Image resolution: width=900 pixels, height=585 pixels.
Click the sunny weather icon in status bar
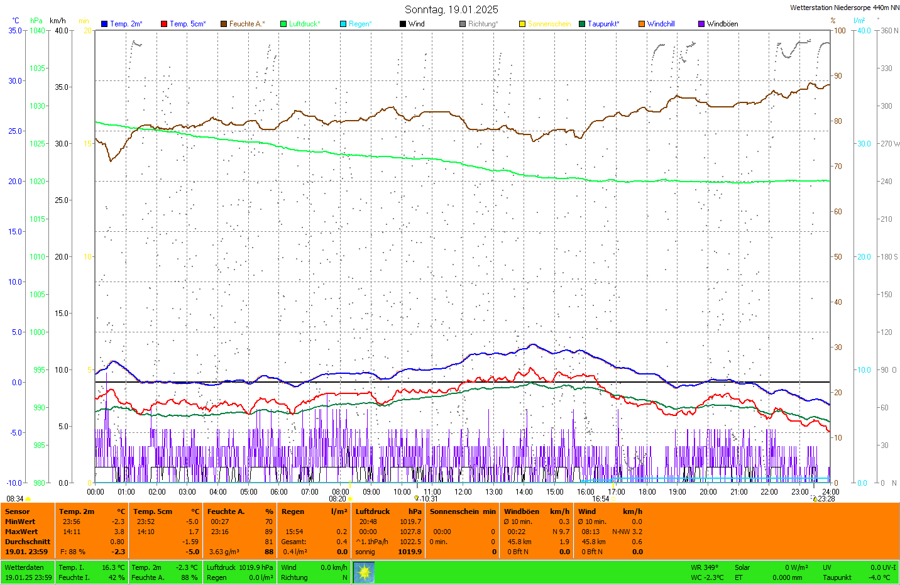pos(364,572)
